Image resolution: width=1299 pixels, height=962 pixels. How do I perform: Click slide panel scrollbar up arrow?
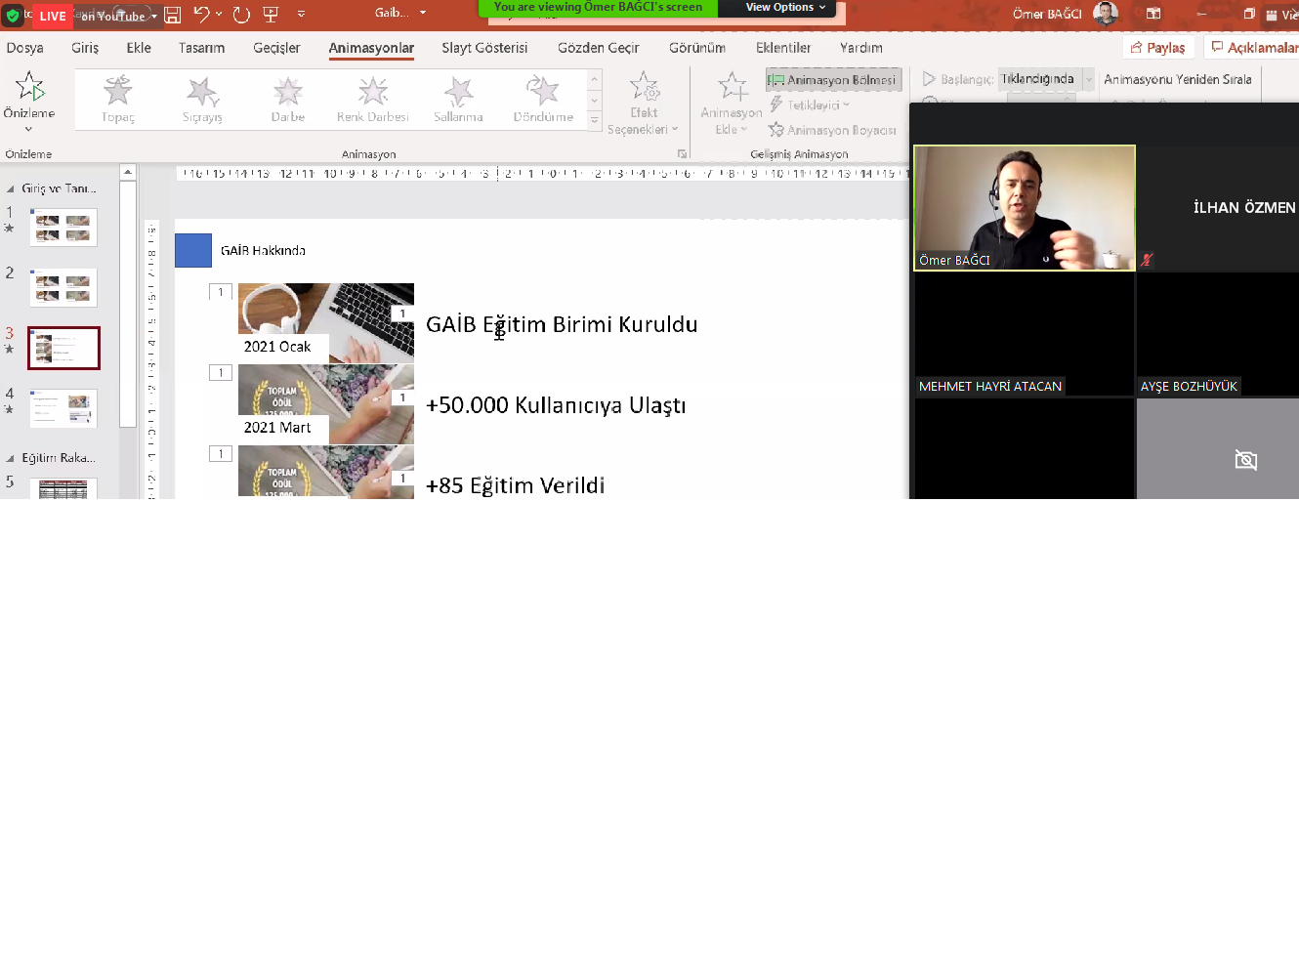tap(127, 172)
